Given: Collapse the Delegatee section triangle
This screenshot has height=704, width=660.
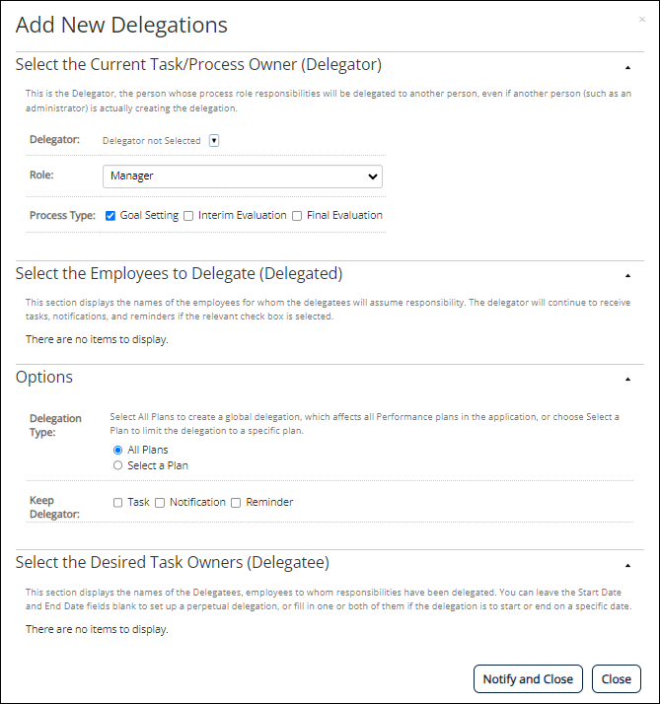Looking at the screenshot, I should coord(627,566).
